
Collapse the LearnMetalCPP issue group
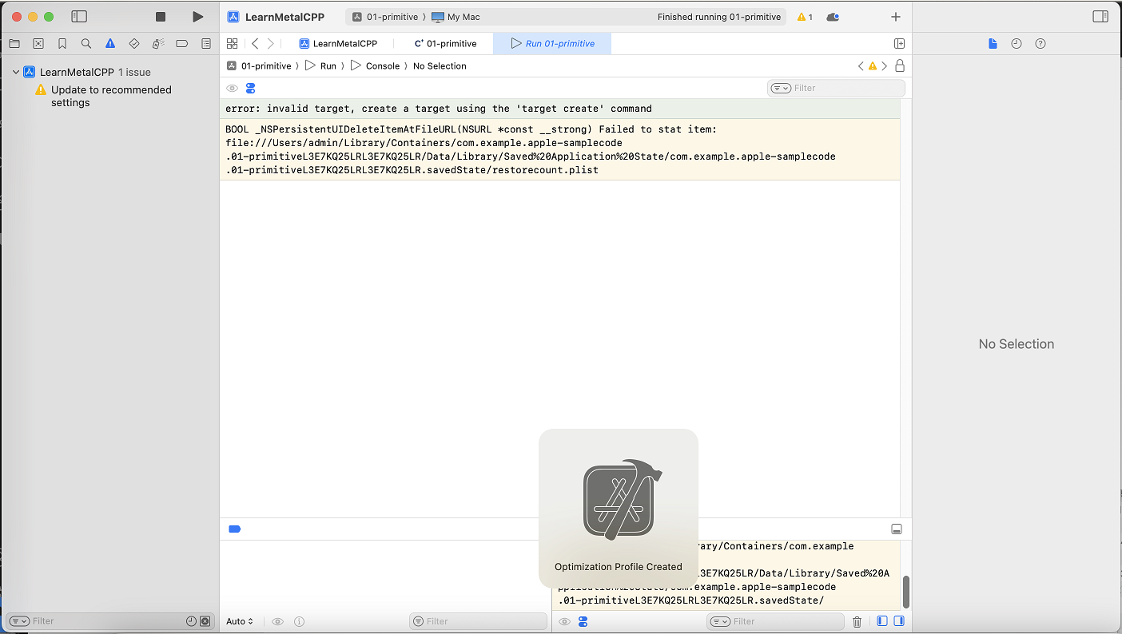coord(15,72)
